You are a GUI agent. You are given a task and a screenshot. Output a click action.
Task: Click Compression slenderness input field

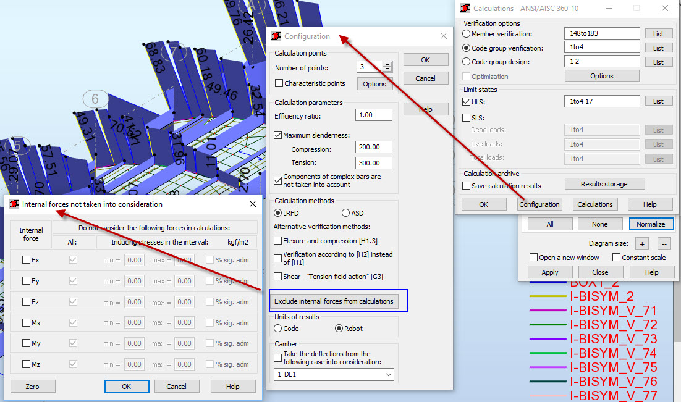coord(373,147)
